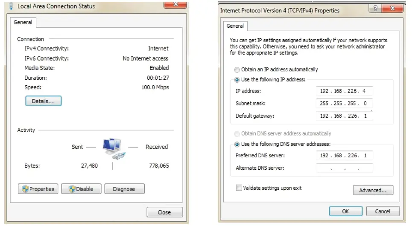Click the Default gateway field
This screenshot has height=226, width=412.
tap(344, 116)
